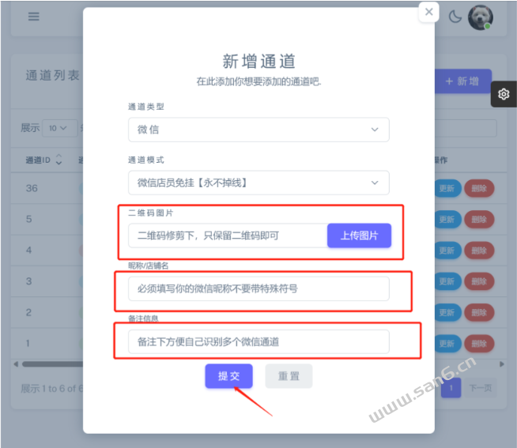Click the 通道ID cell 5

[29, 219]
